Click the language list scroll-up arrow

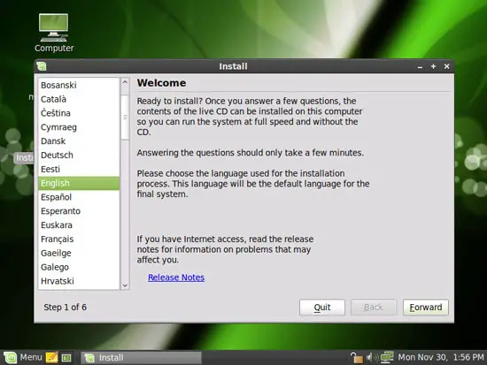pyautogui.click(x=125, y=82)
